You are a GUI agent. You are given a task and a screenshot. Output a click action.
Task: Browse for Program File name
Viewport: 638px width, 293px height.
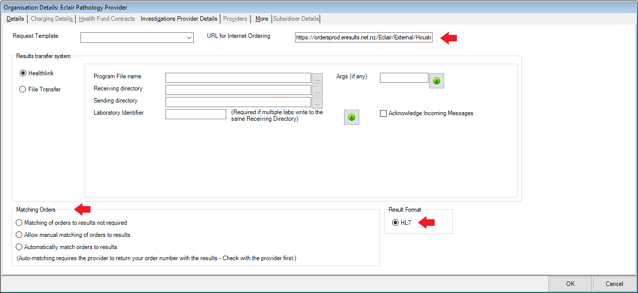point(317,78)
